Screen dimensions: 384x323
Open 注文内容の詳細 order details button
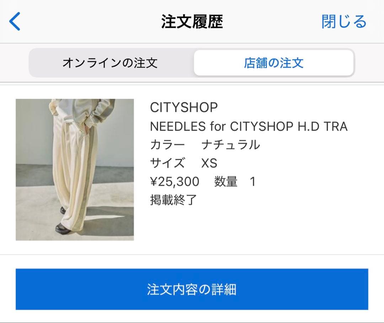click(192, 289)
